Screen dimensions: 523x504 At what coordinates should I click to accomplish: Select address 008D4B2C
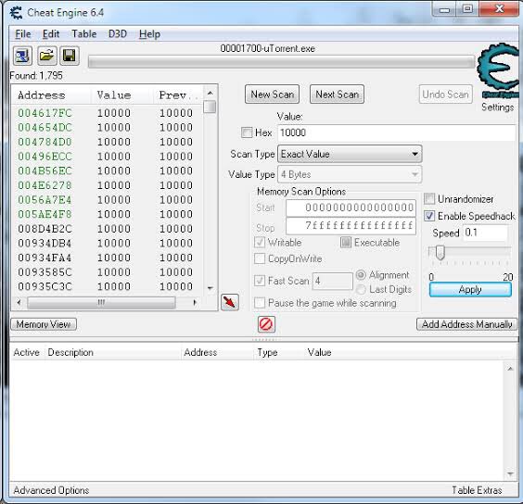coord(45,229)
